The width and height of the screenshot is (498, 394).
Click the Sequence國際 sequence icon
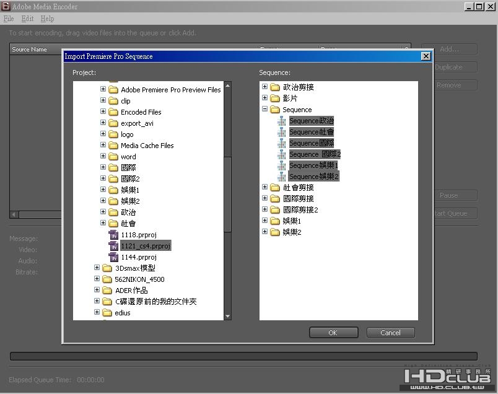pyautogui.click(x=281, y=143)
